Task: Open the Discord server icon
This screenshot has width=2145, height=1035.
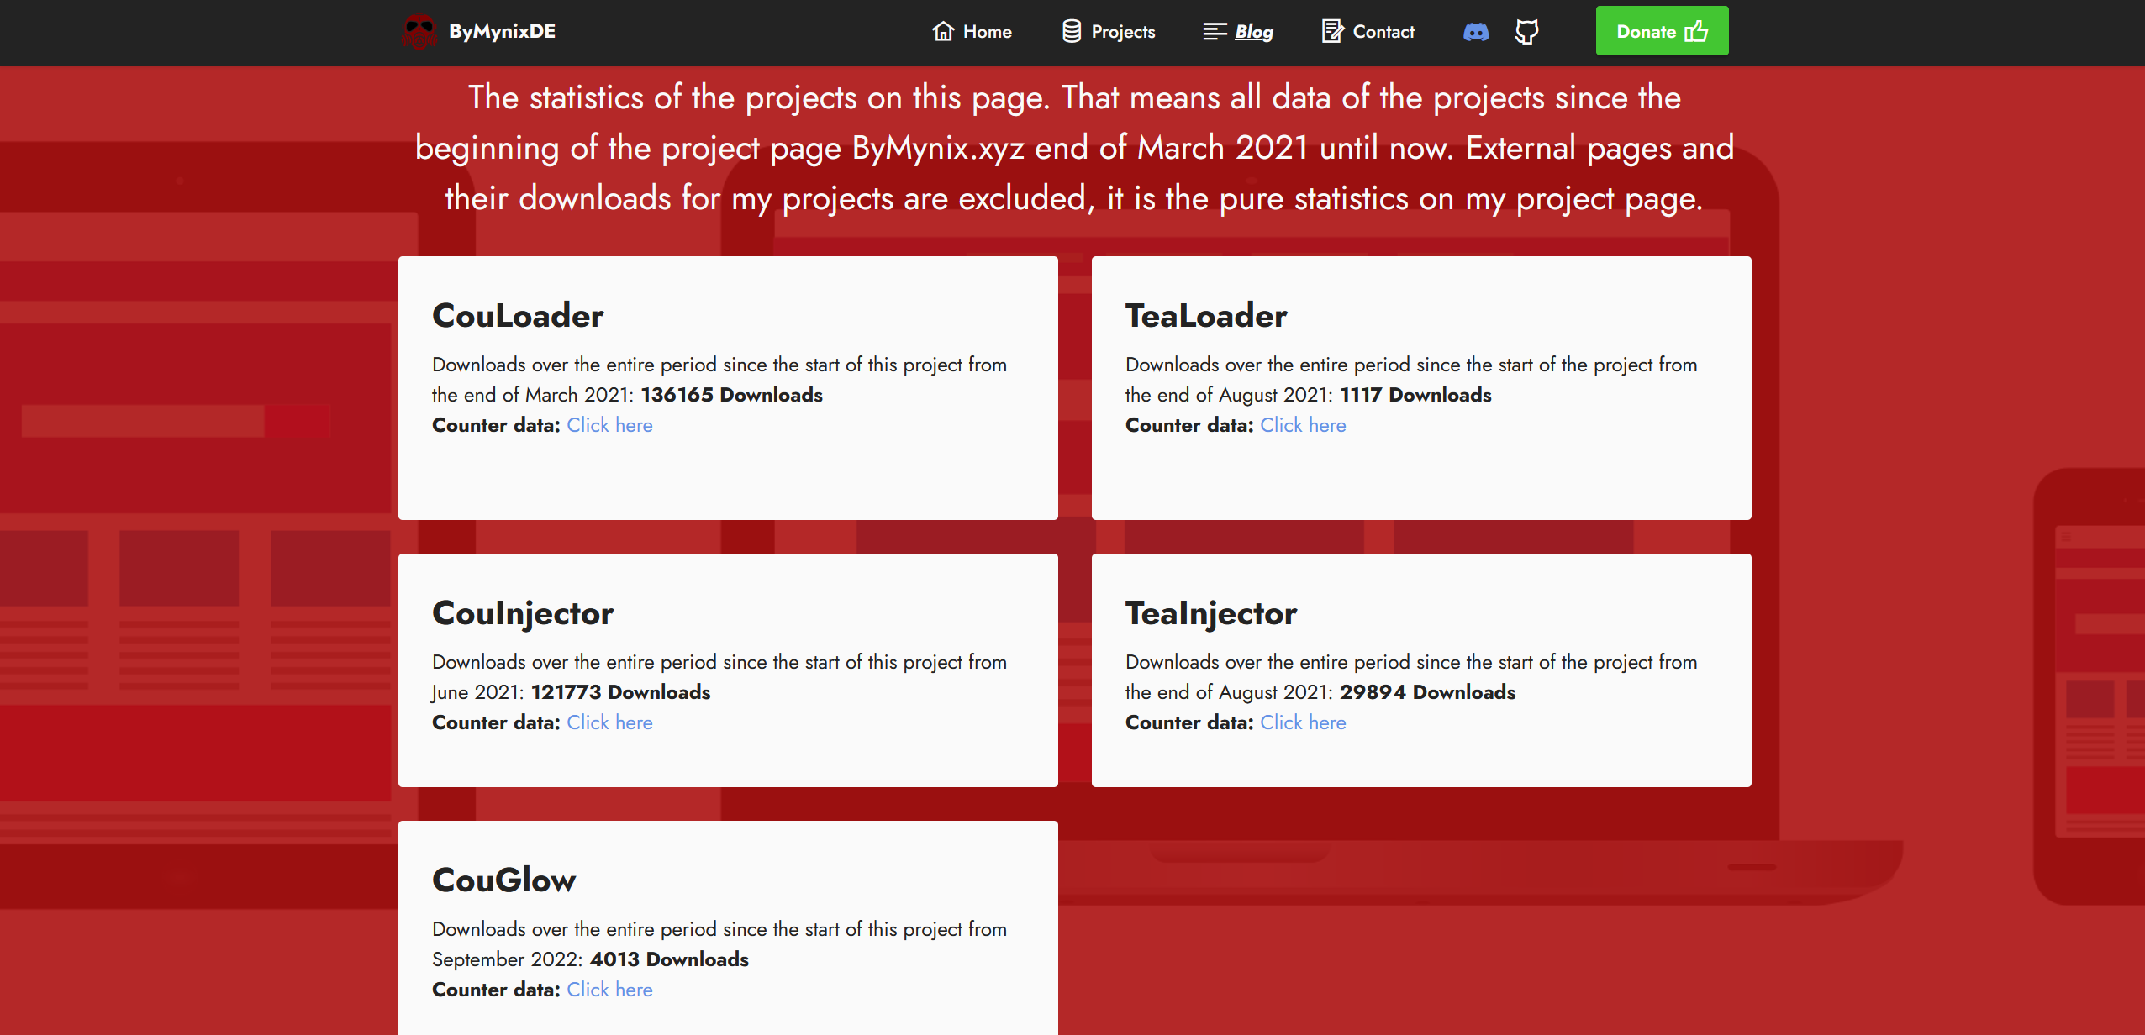Action: 1476,32
